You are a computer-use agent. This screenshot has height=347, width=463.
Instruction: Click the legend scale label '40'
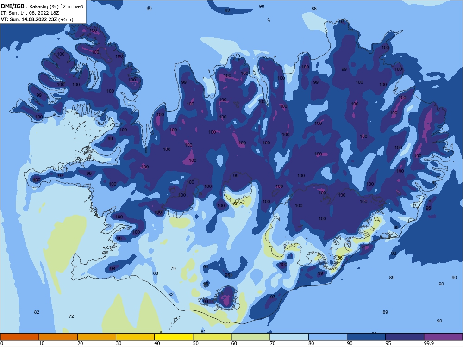tap(157, 343)
